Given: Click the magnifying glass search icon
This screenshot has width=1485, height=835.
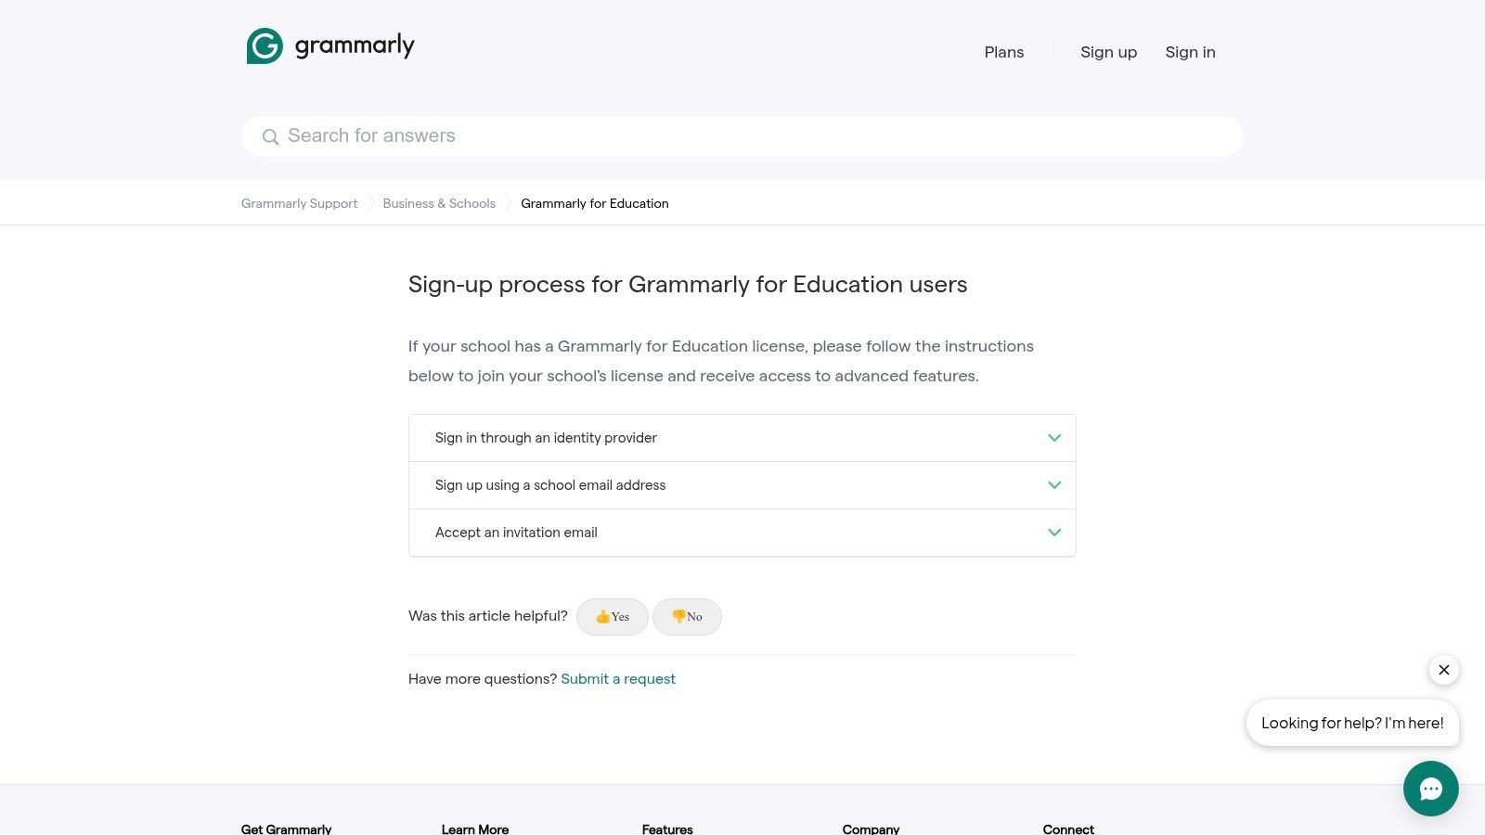Looking at the screenshot, I should (x=270, y=136).
